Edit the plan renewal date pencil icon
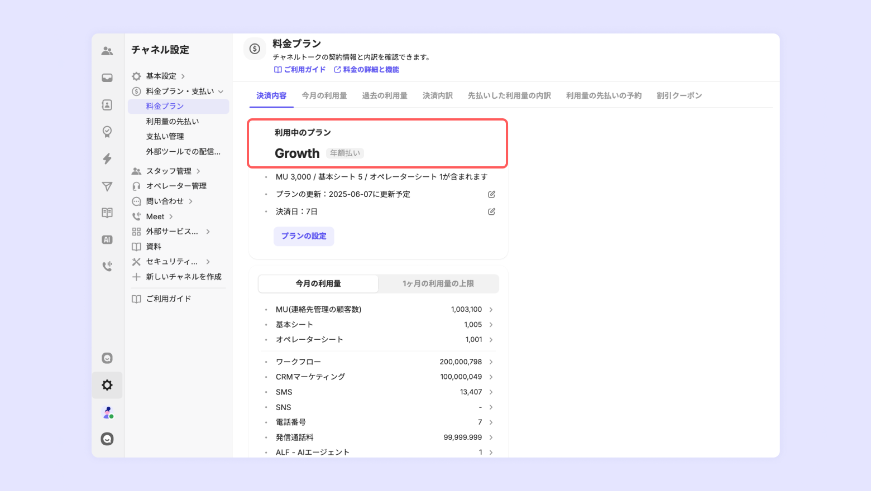The height and width of the screenshot is (491, 871). pos(491,194)
